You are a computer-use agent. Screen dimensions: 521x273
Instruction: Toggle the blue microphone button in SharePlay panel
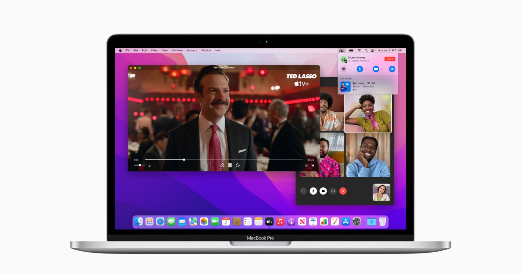click(359, 69)
